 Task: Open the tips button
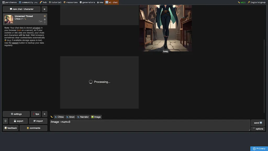36,114
